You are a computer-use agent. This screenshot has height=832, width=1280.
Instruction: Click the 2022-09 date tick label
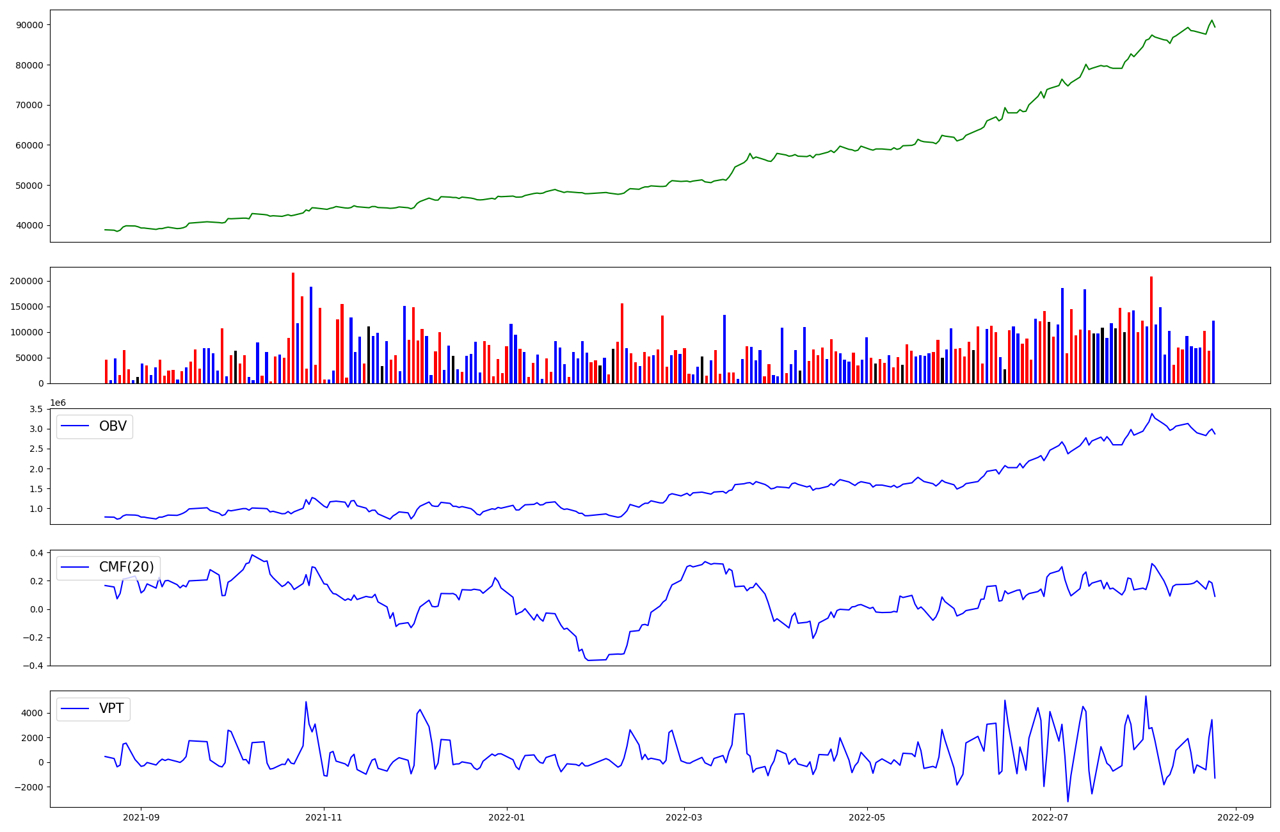(1235, 817)
